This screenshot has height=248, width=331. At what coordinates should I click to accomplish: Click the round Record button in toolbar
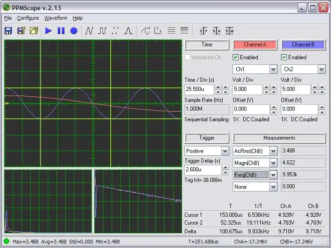[x=74, y=31]
